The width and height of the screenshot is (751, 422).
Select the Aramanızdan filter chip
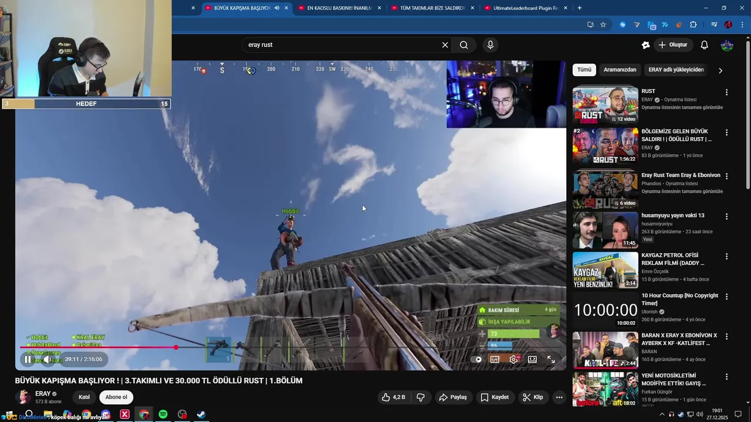[620, 70]
